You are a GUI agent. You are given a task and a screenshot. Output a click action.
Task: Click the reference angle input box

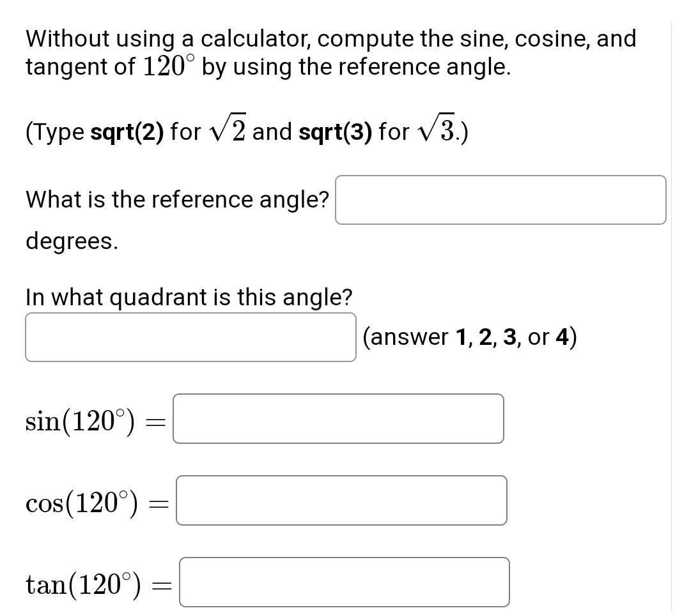pyautogui.click(x=500, y=200)
